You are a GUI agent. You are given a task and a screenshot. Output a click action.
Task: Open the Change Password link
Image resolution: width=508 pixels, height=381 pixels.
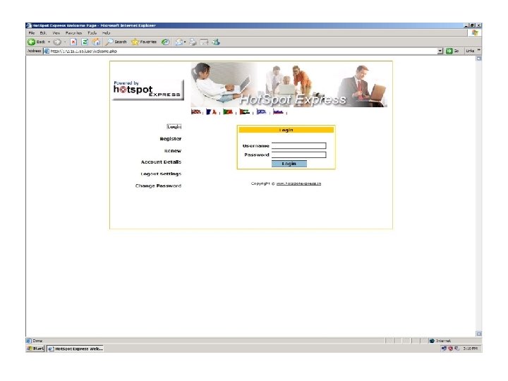[x=158, y=186]
